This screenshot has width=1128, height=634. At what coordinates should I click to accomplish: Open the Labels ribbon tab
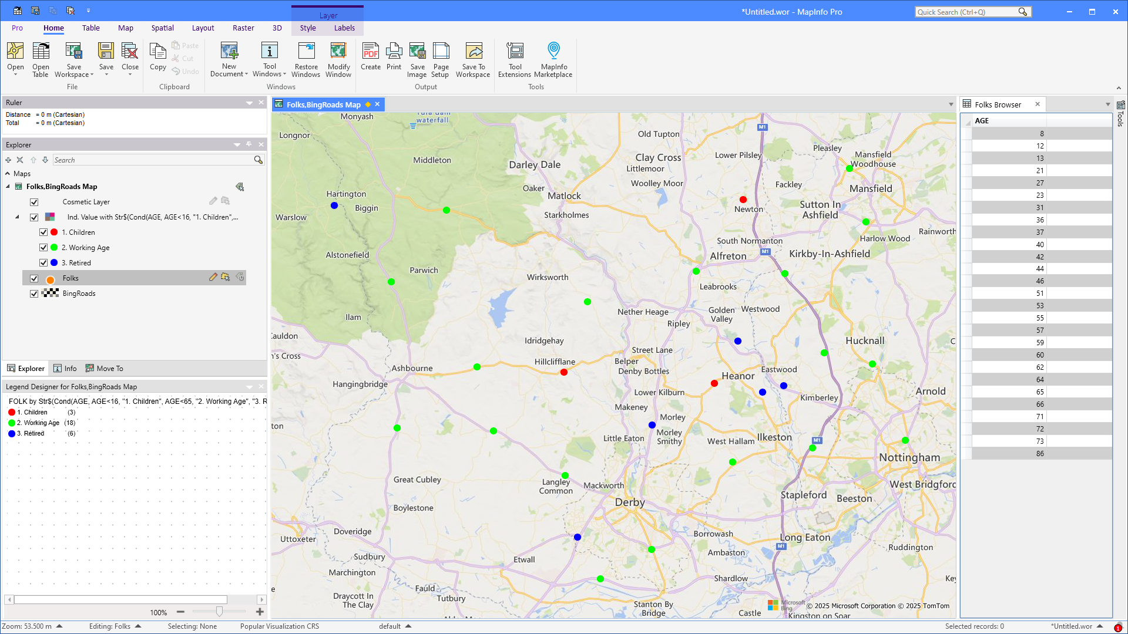point(344,28)
